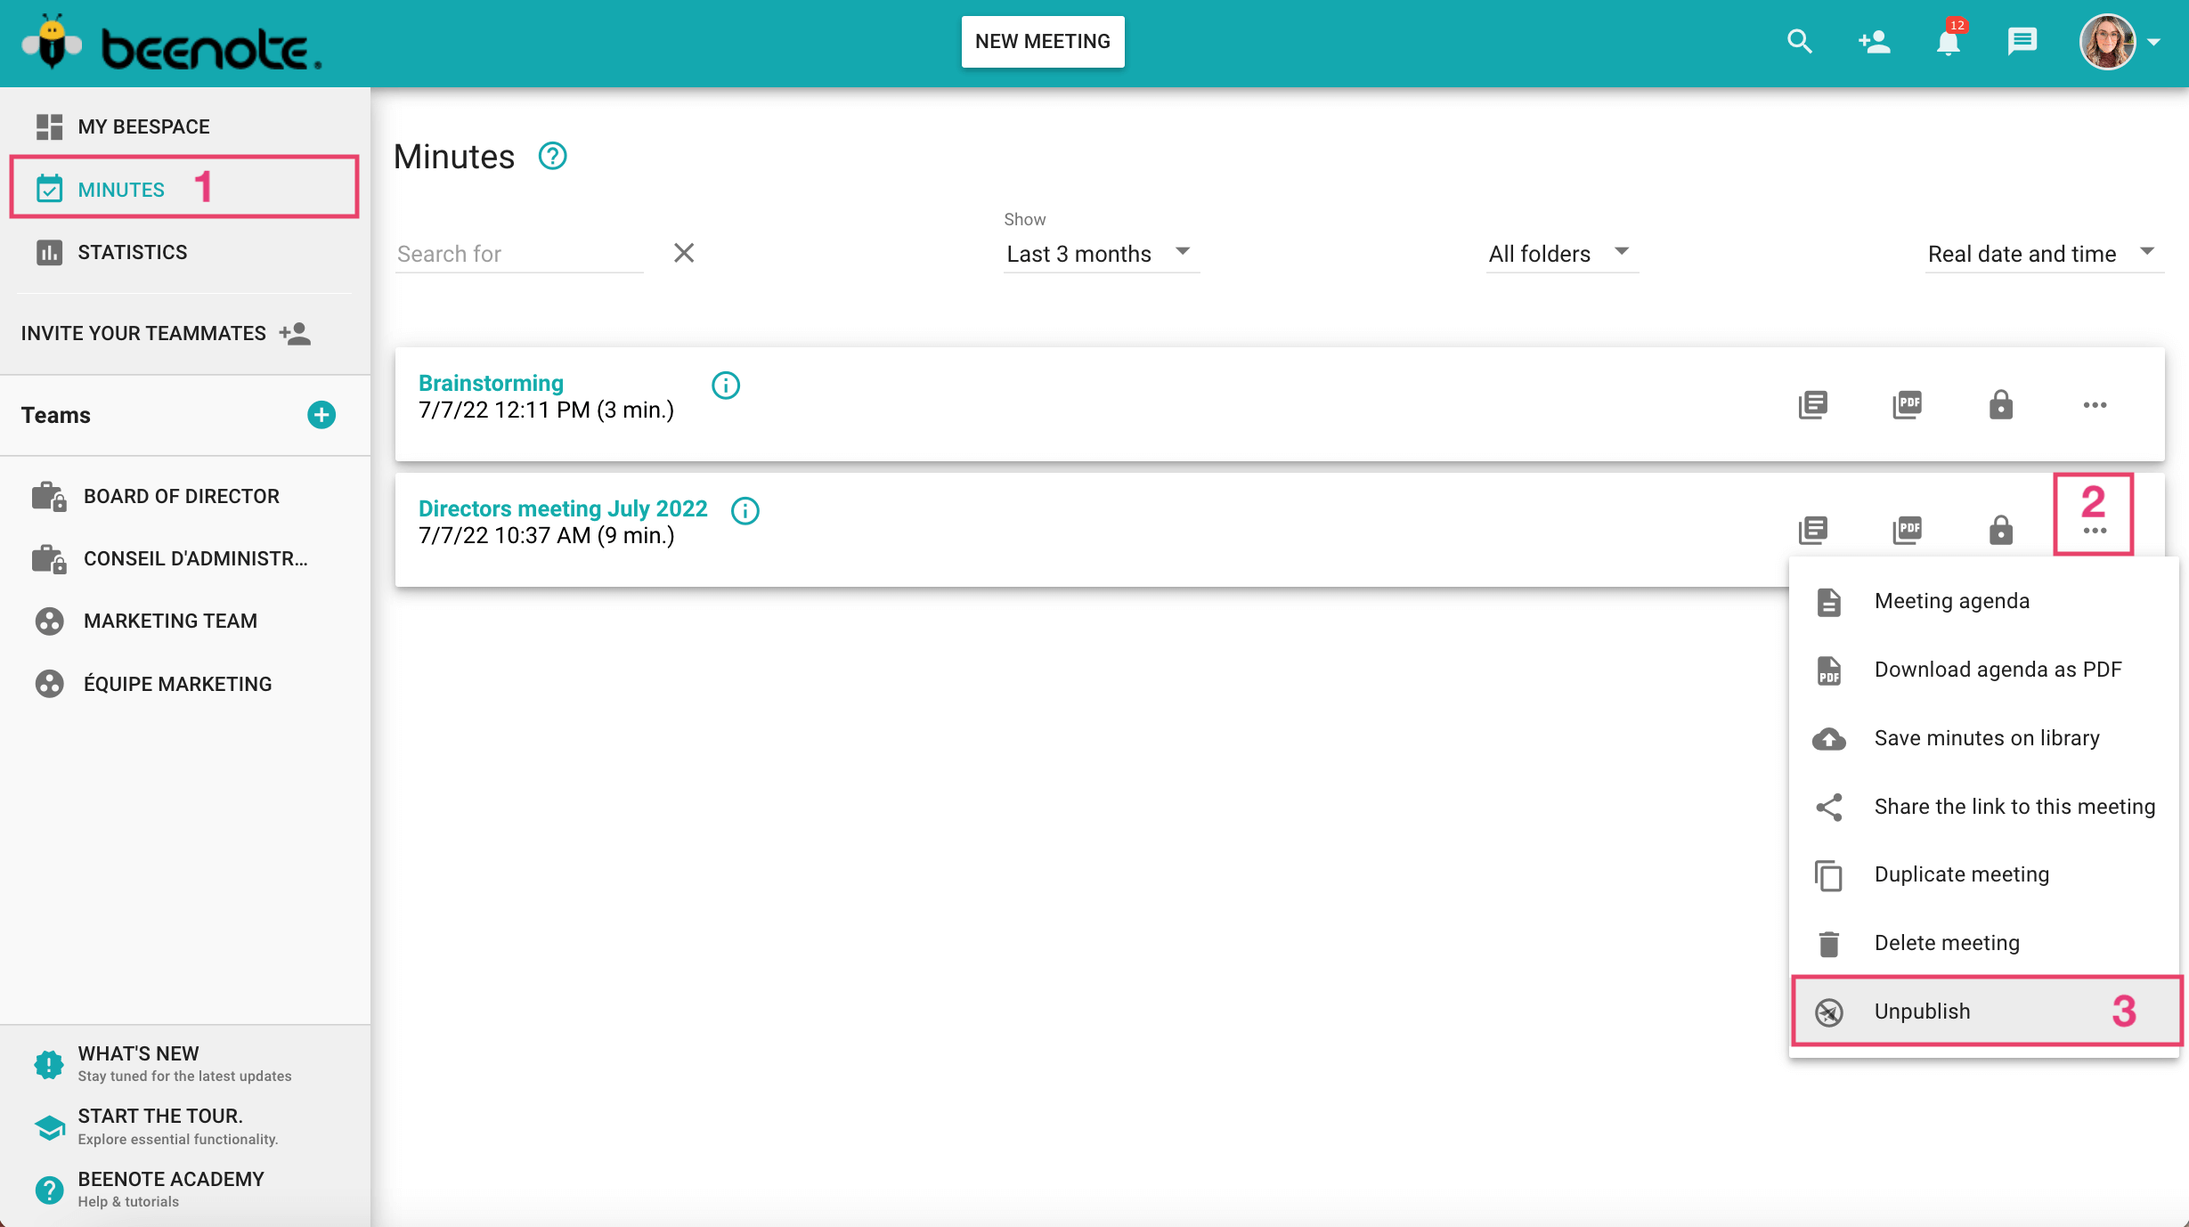Click info icon next to Brainstorming

(726, 386)
